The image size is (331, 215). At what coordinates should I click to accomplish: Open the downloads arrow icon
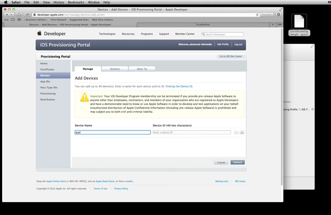279,15
